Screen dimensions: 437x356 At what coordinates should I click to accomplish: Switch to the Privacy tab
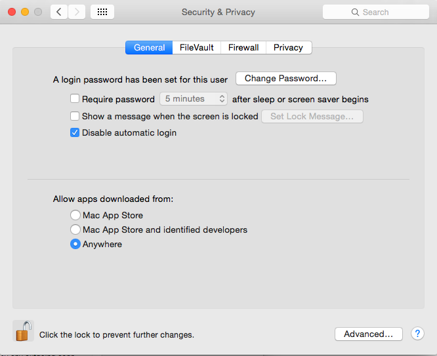pos(289,47)
